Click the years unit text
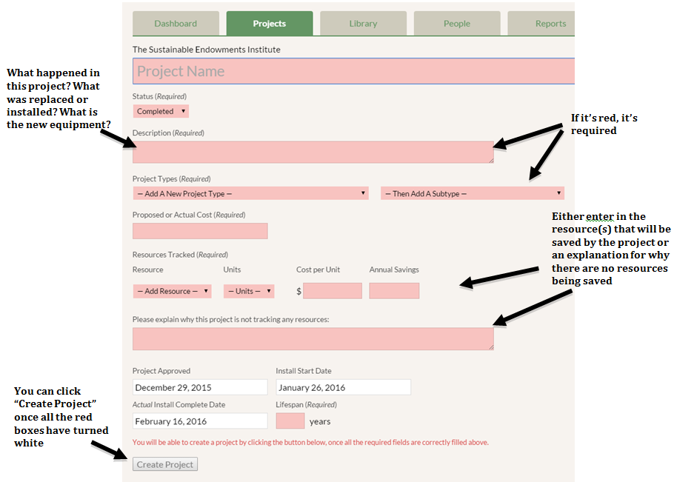This screenshot has height=482, width=674. point(320,421)
